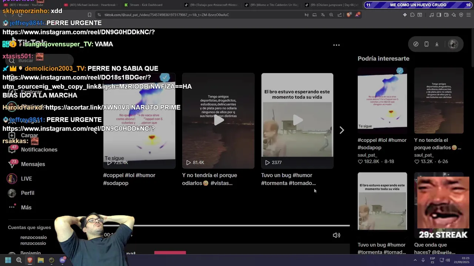The image size is (474, 266).
Task: Click saul_pat_ under the coppel recommendation
Action: [x=367, y=155]
